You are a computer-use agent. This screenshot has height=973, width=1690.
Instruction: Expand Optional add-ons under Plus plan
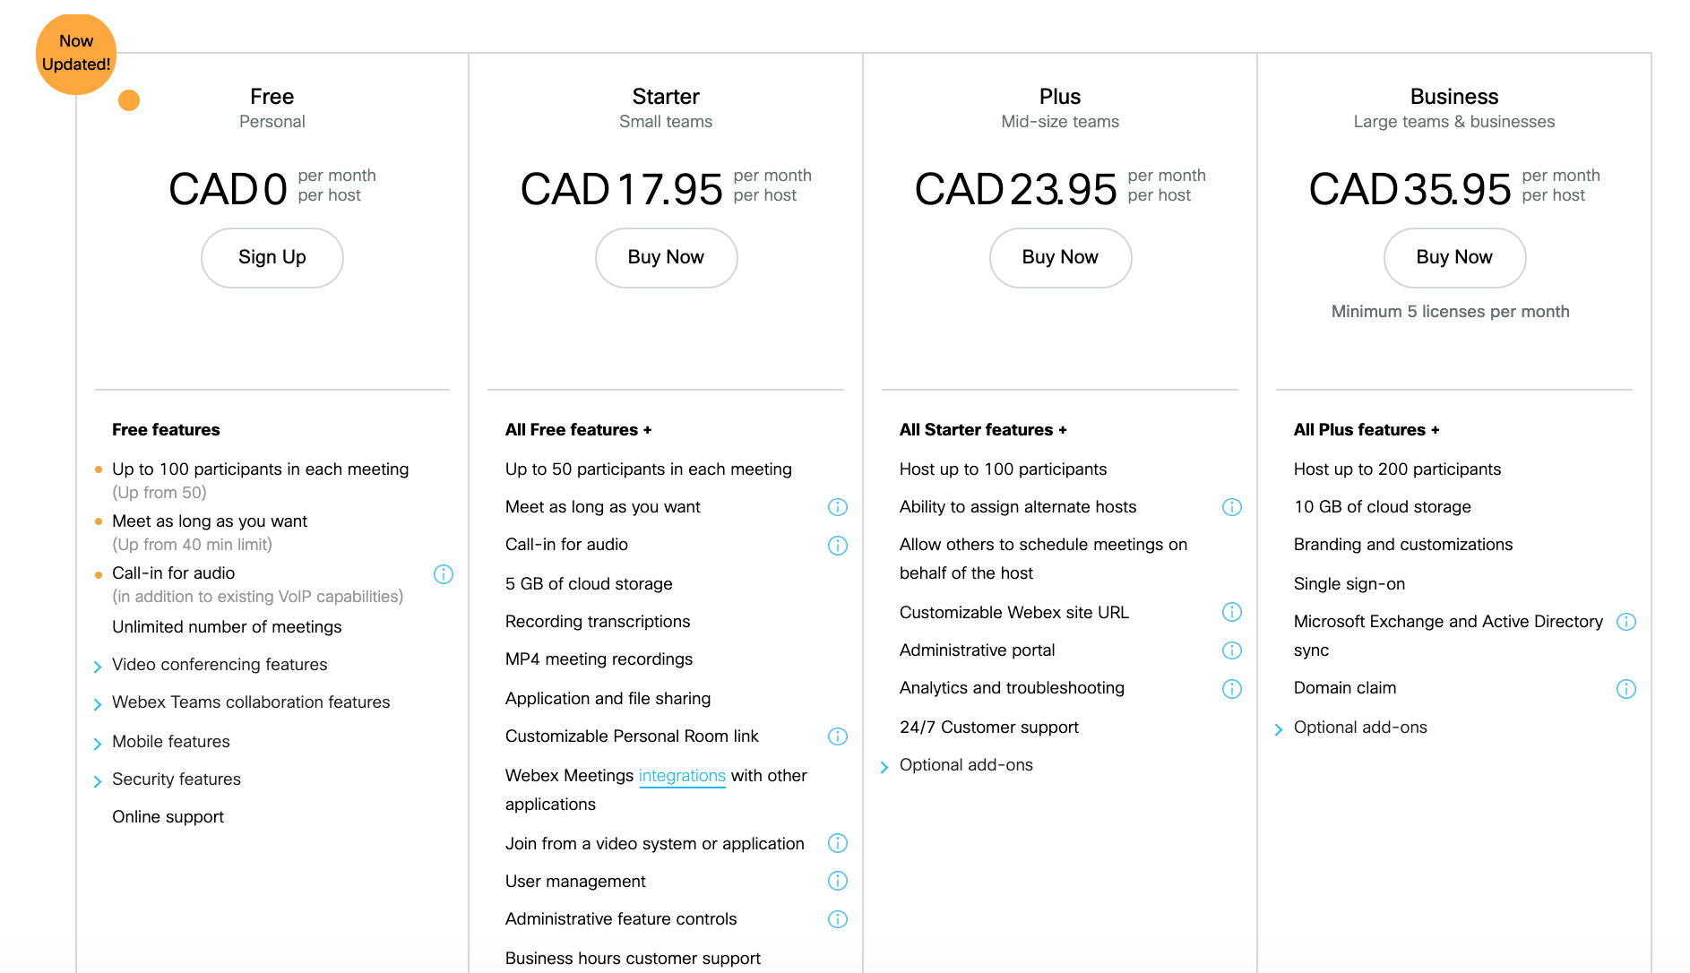pos(965,765)
